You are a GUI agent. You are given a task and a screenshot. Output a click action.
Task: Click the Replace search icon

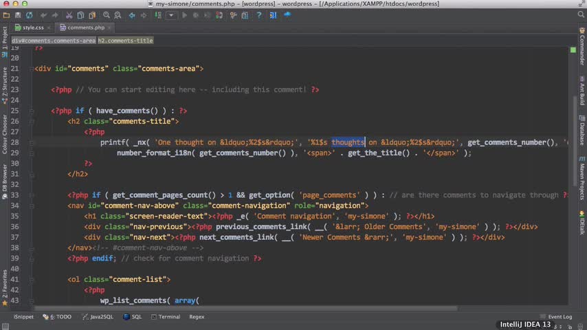pos(118,15)
